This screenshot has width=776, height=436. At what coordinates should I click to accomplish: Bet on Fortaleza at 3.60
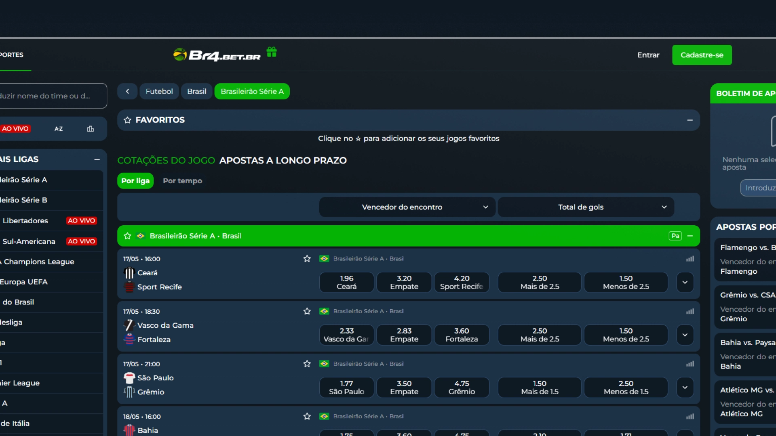click(462, 335)
